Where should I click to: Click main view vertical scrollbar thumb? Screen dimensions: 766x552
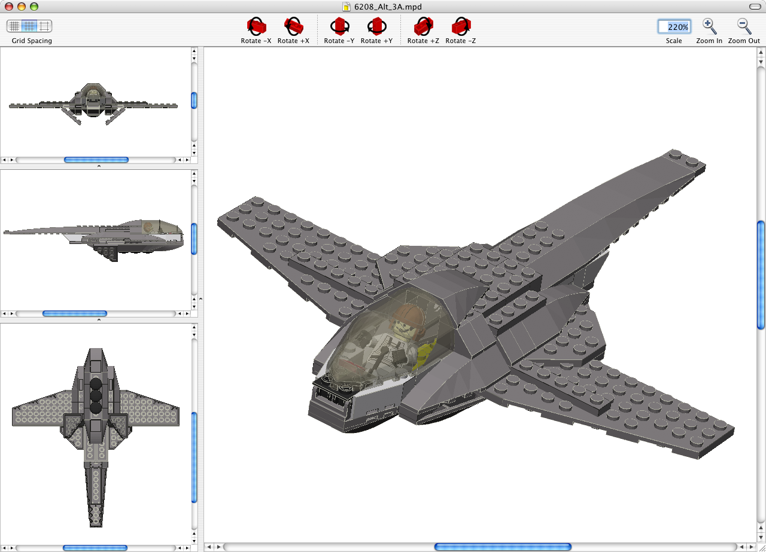coord(761,275)
